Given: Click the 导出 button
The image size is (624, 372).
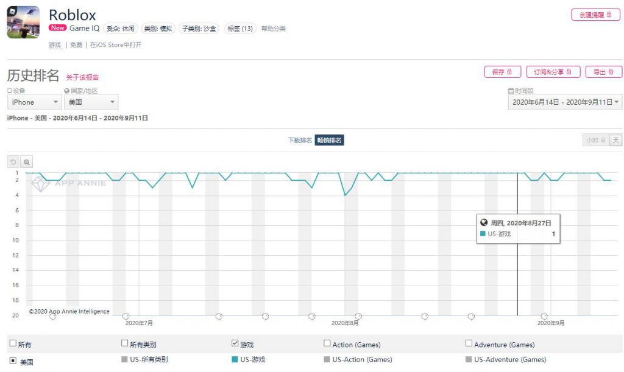Looking at the screenshot, I should point(604,72).
